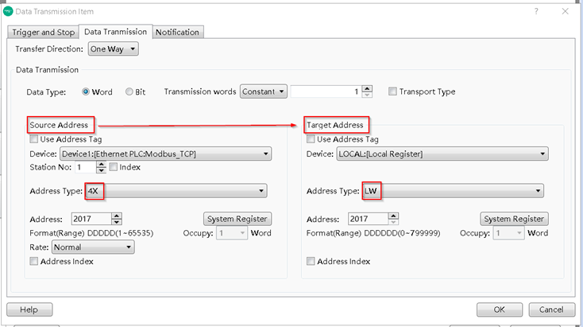583x327 pixels.
Task: Open the source Address Type 4X dropdown
Action: (x=176, y=191)
